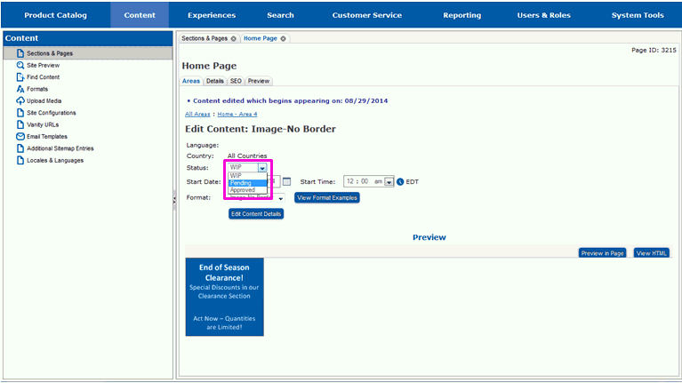Image resolution: width=682 pixels, height=383 pixels.
Task: Collapse the left panel splitter handle
Action: pyautogui.click(x=174, y=200)
